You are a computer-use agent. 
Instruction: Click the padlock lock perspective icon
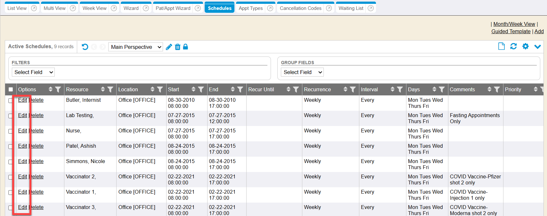tap(185, 47)
